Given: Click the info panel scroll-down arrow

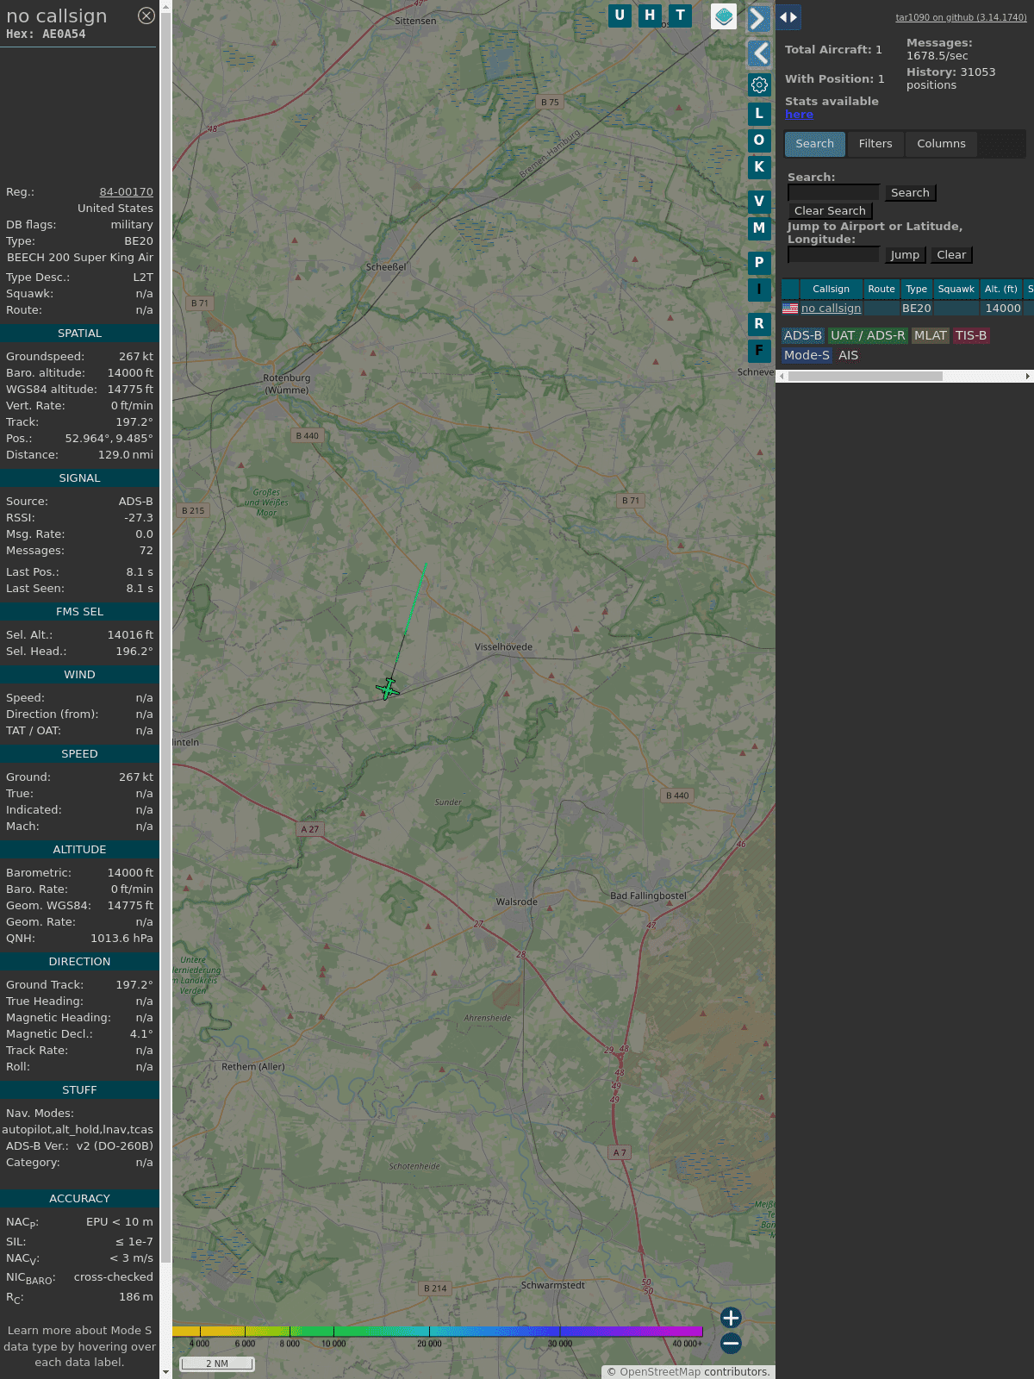Looking at the screenshot, I should (165, 1371).
